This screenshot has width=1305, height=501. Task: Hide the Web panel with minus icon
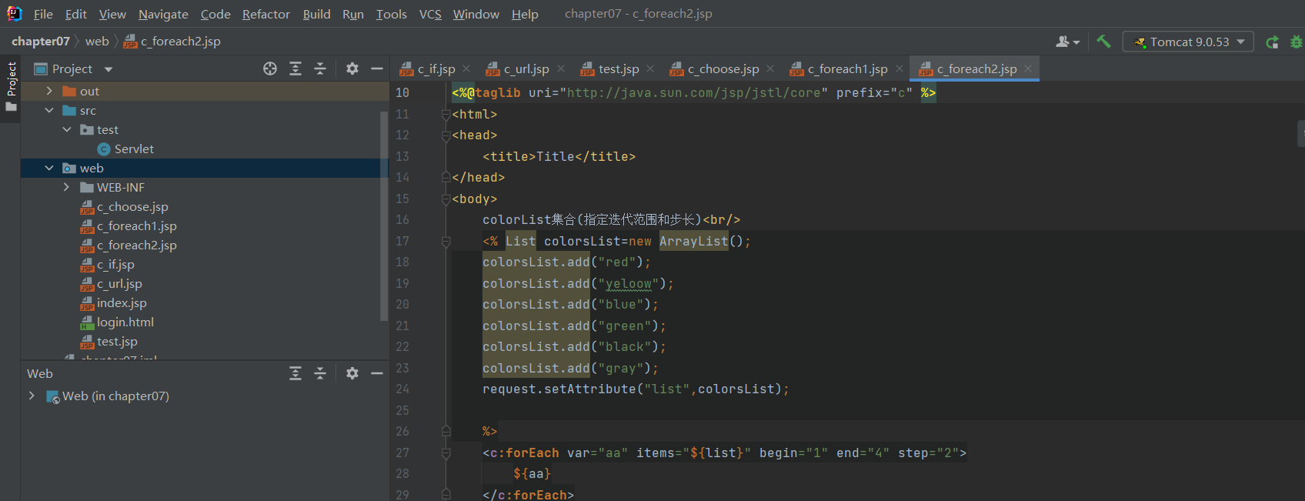click(x=377, y=373)
